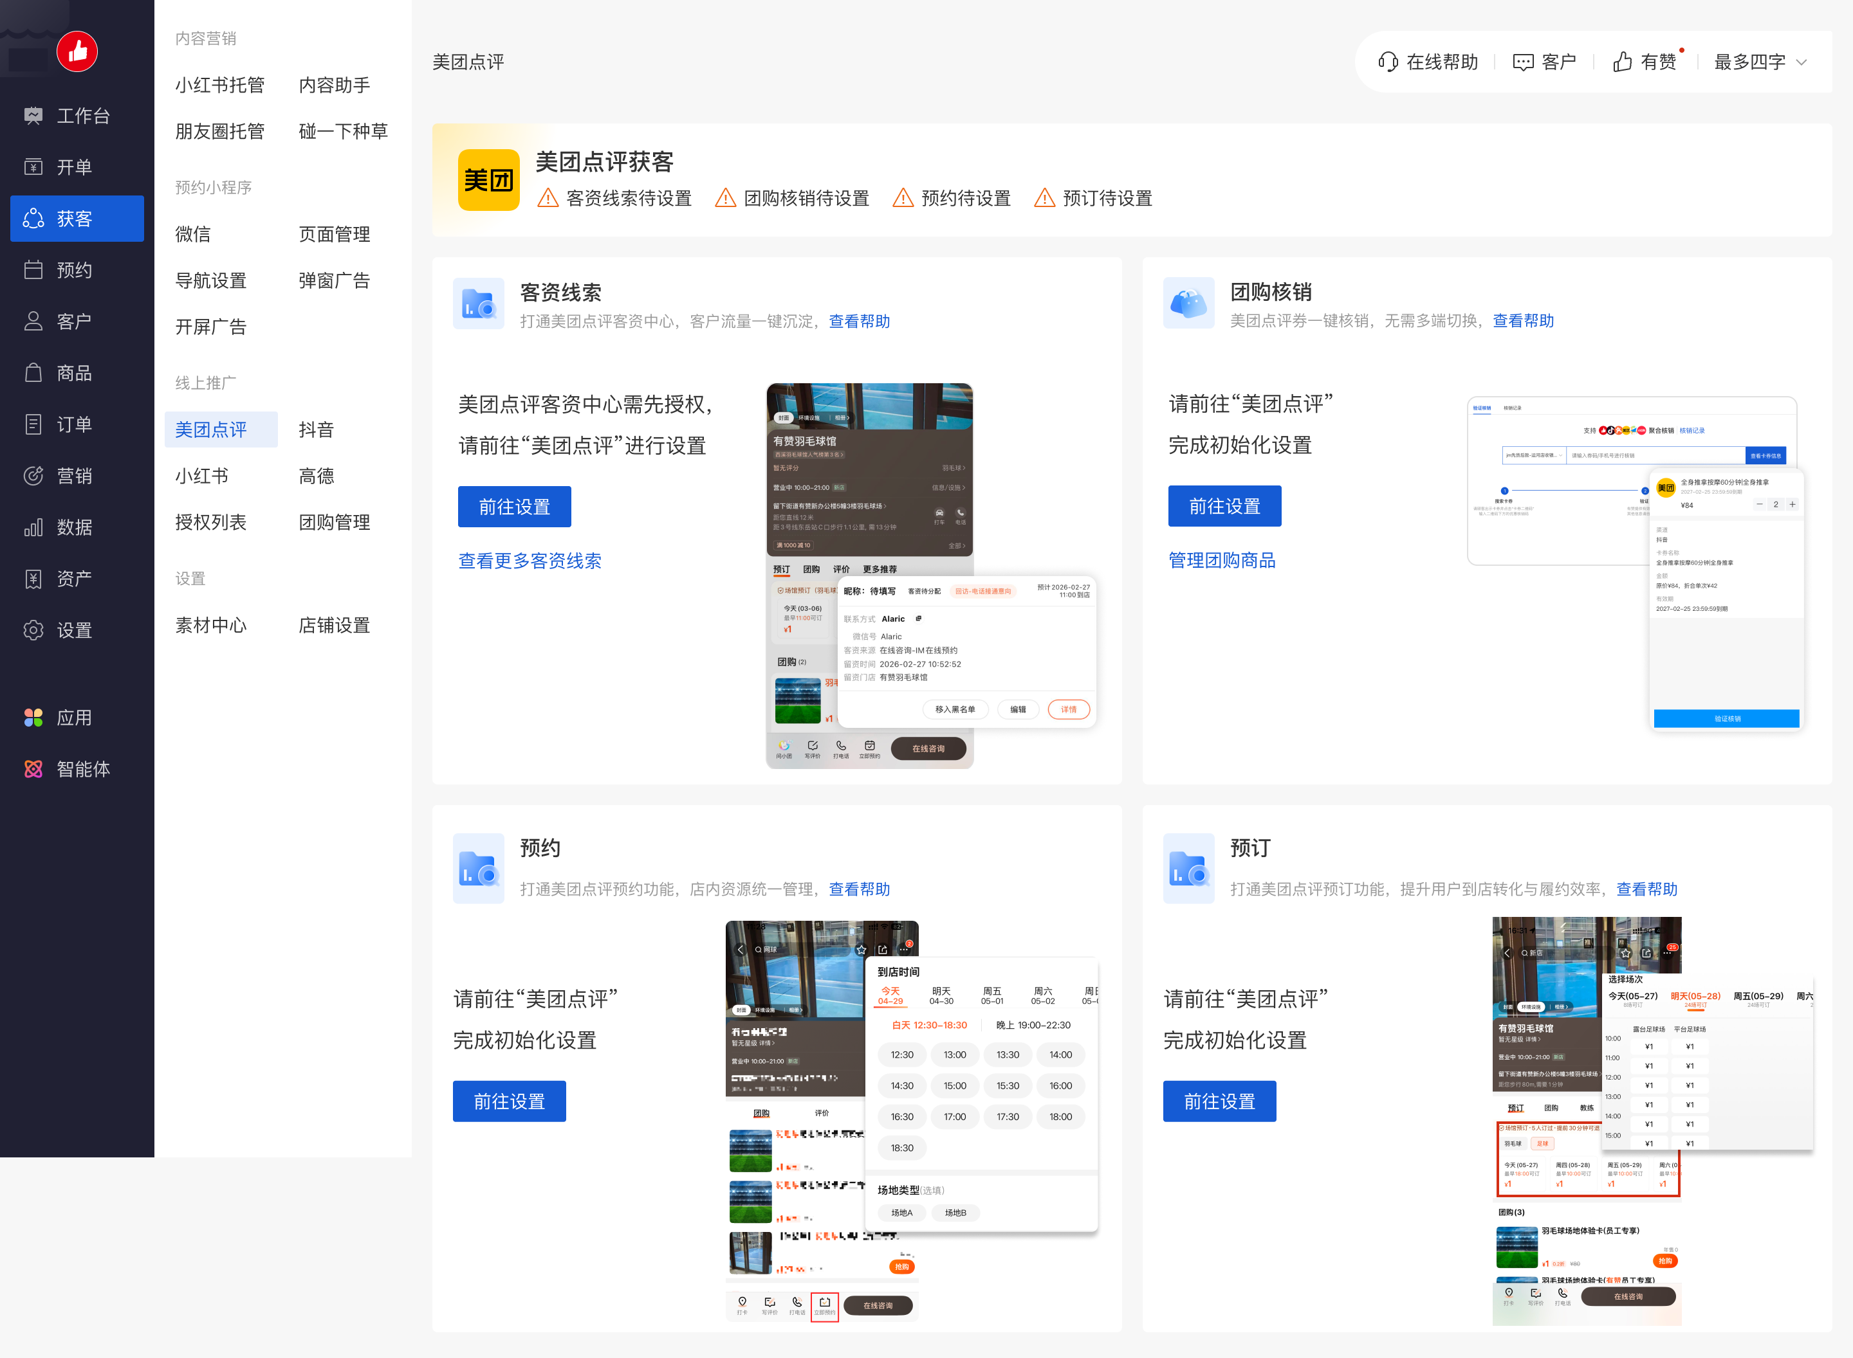Open 查看帮助 link in 团购核销 card

point(1523,320)
